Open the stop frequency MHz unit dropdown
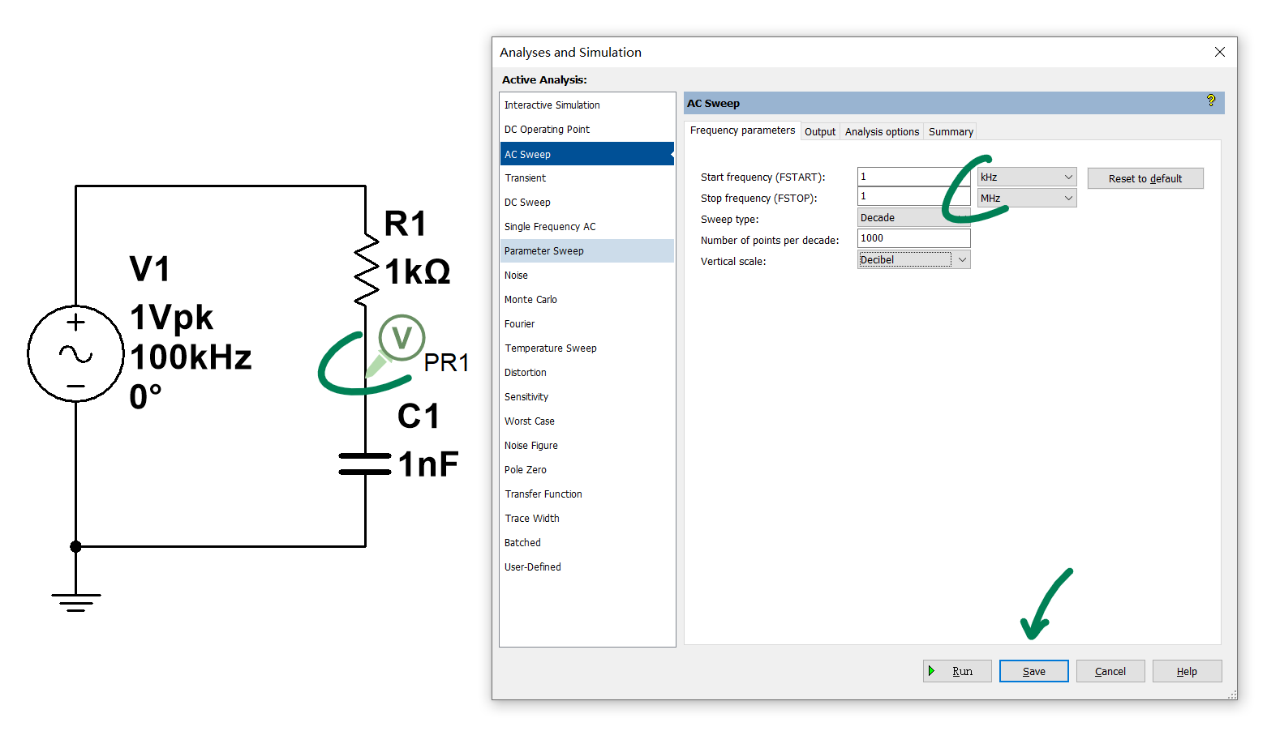This screenshot has height=731, width=1267. tap(1026, 199)
